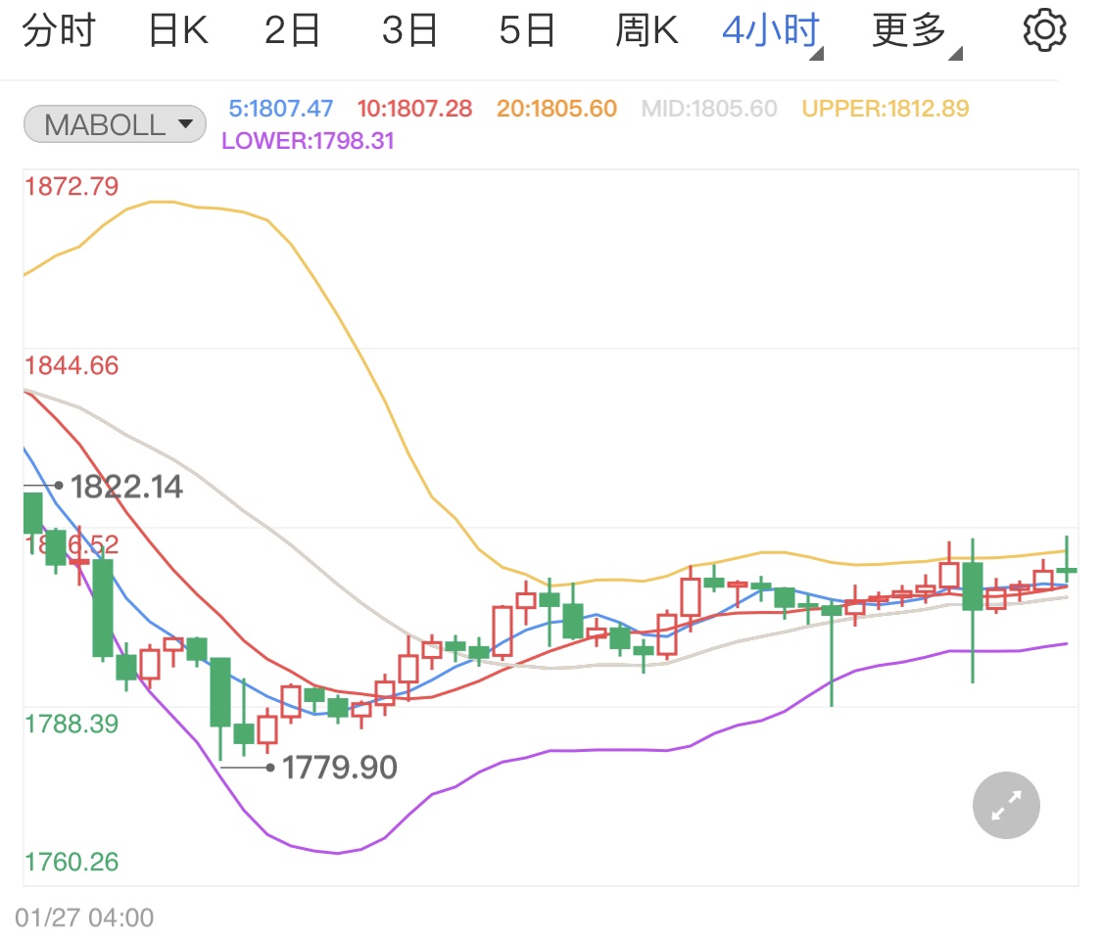
Task: Click the MID:1805.60 Bollinger value
Action: coord(709,108)
